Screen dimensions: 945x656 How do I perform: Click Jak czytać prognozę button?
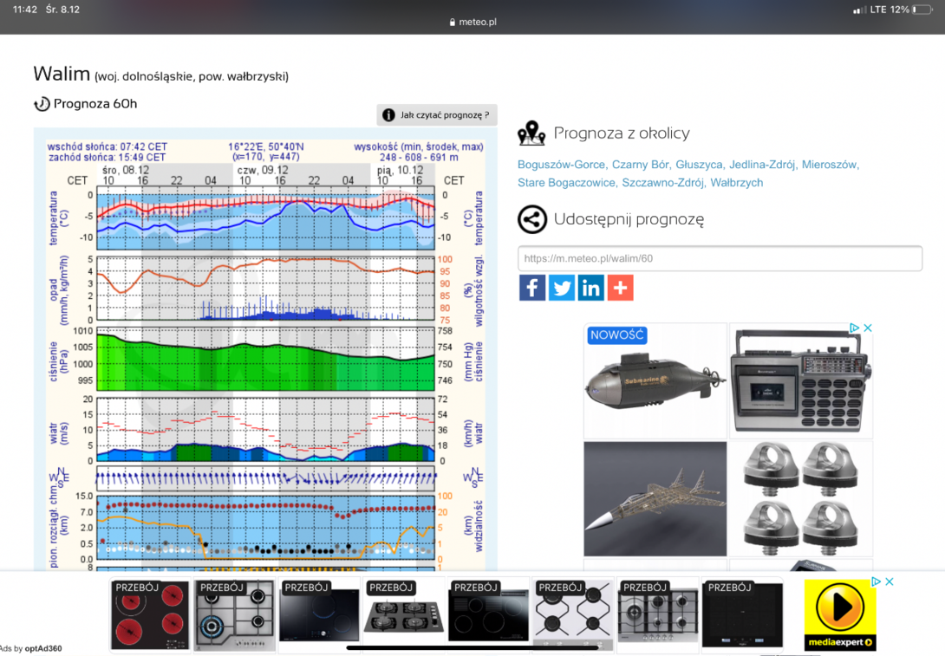point(437,114)
